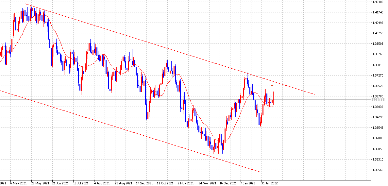
Task: Select the 26 Aug 2021 date label
Action: click(x=124, y=184)
